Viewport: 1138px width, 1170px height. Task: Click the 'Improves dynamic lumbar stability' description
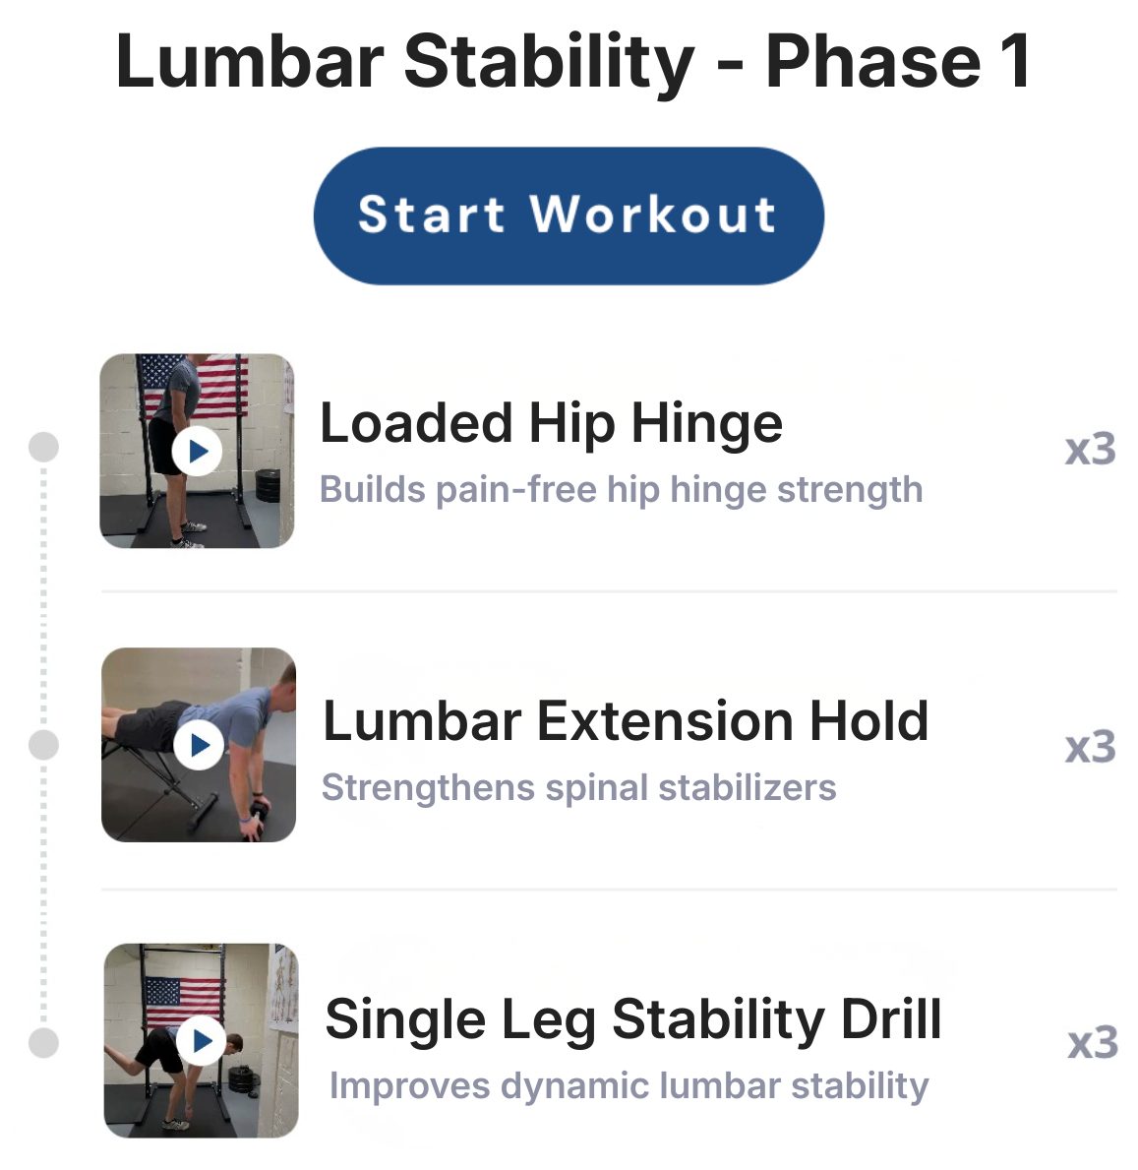[x=628, y=1085]
